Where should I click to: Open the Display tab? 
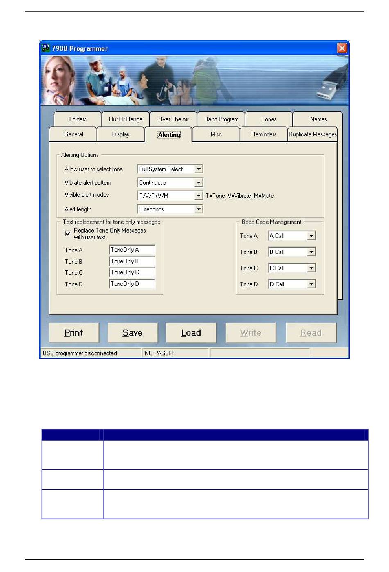(121, 134)
